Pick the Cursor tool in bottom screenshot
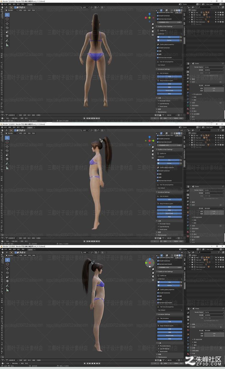The width and height of the screenshot is (225, 369). click(7, 264)
